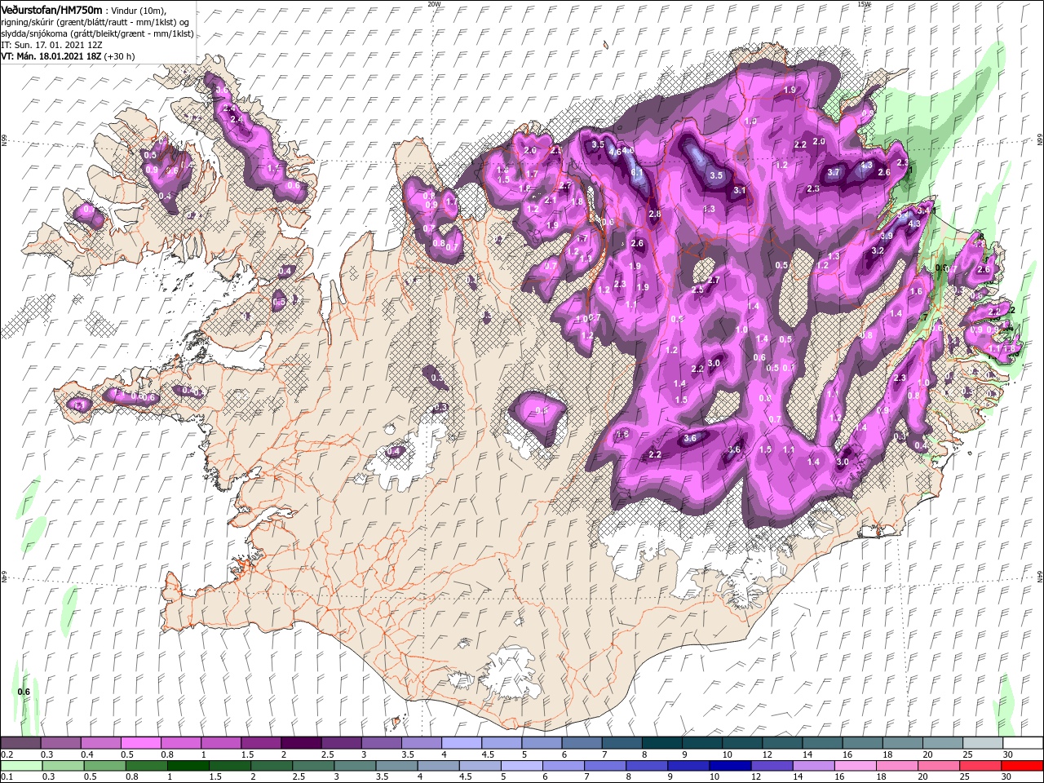Click the IT: Sun. 17. 01. 2021 12Z line
This screenshot has height=783, width=1044.
point(51,45)
